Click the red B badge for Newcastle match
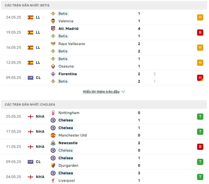Image resolution: width=209 pixels, height=184 pixels. pos(200,147)
